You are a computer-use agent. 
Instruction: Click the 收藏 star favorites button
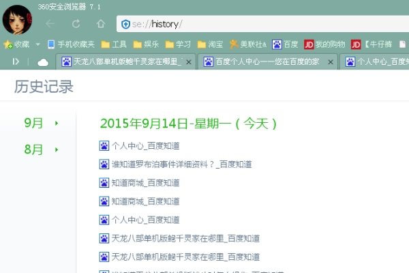[16, 44]
